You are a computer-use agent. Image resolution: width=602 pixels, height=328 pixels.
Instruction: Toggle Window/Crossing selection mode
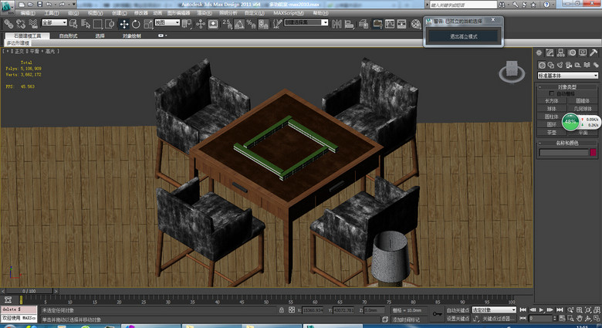110,24
